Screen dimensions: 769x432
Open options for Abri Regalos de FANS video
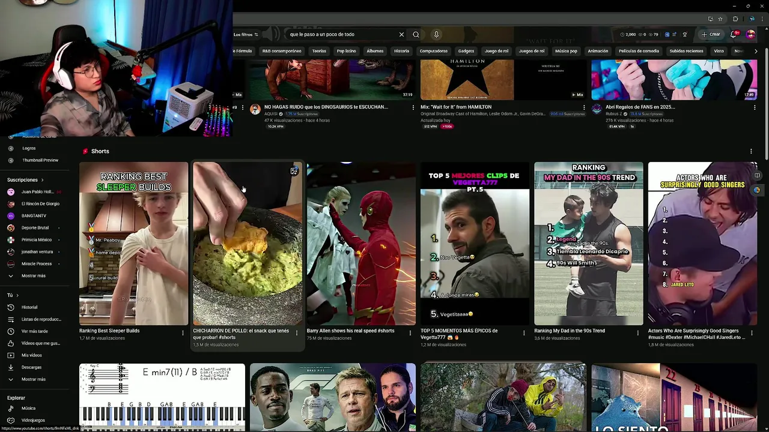click(755, 107)
